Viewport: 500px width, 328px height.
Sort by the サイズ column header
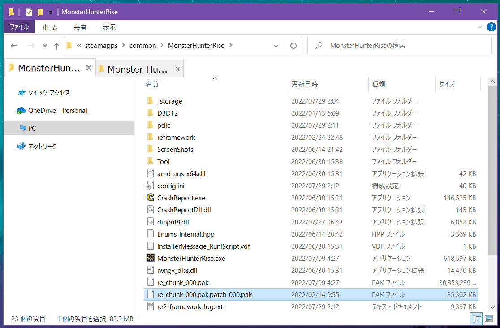tap(447, 84)
